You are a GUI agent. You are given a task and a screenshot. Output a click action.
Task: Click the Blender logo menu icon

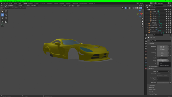pyautogui.click(x=2, y=3)
